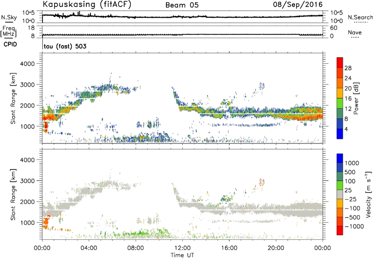Click the 24 label on power colorbar
The image size is (373, 258).
[x=348, y=78]
